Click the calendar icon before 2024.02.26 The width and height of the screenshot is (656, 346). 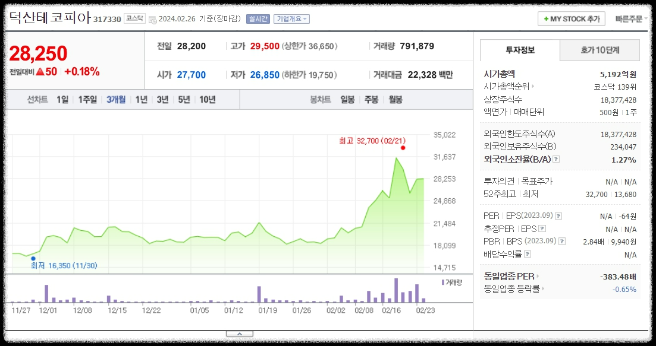coord(153,20)
